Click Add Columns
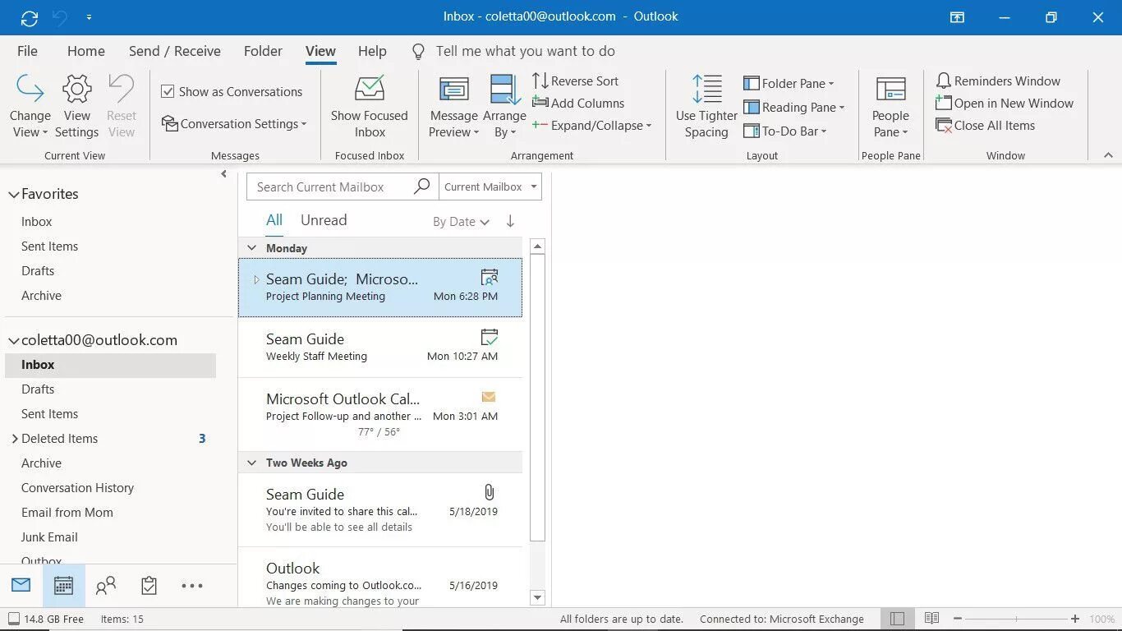 click(x=578, y=103)
